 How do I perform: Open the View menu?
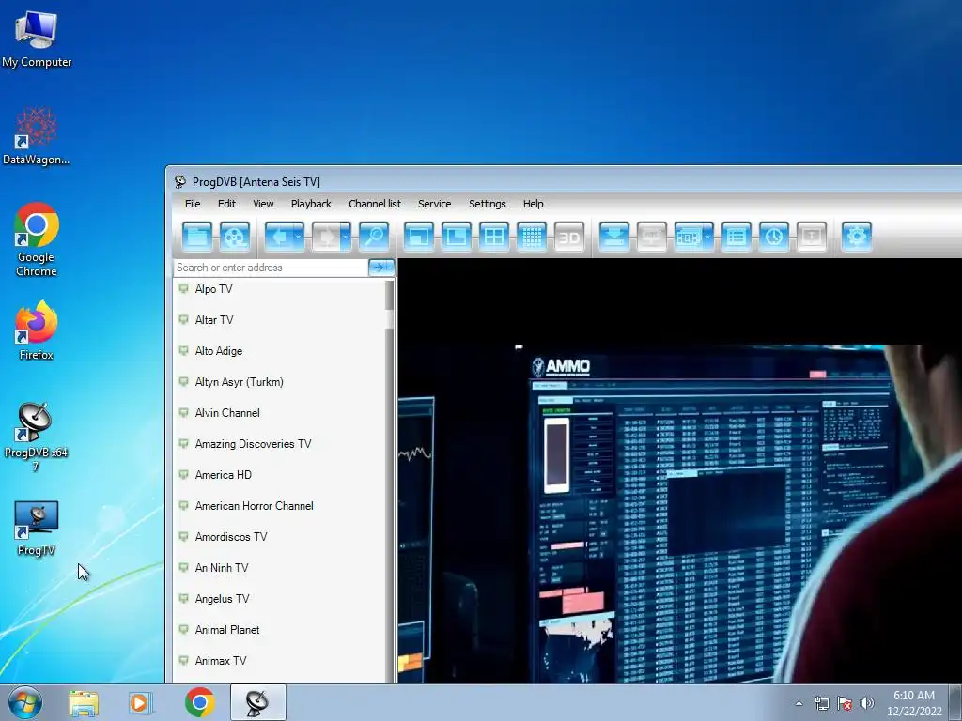[x=263, y=204]
